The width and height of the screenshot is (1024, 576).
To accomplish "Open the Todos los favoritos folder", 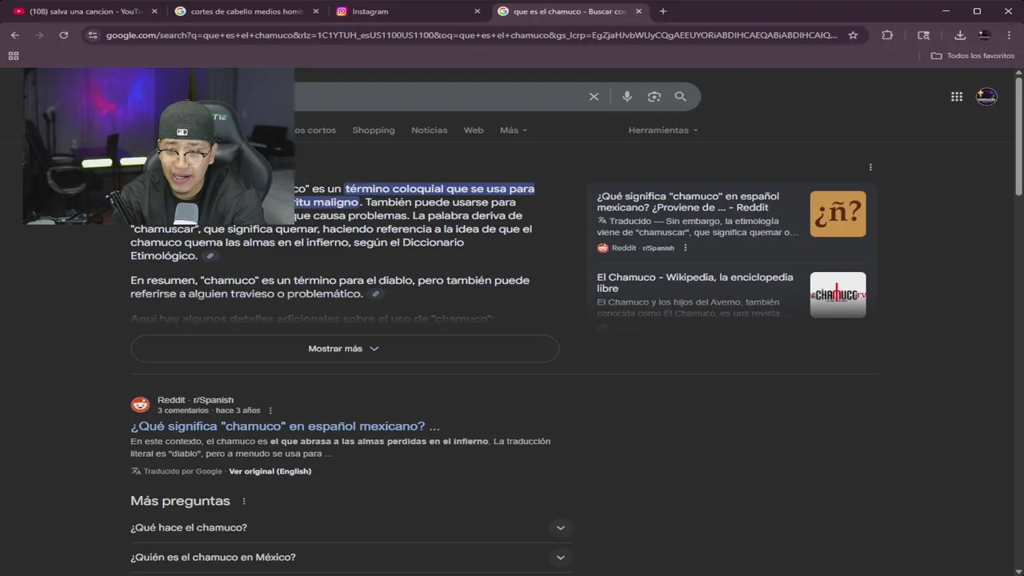I will 973,56.
